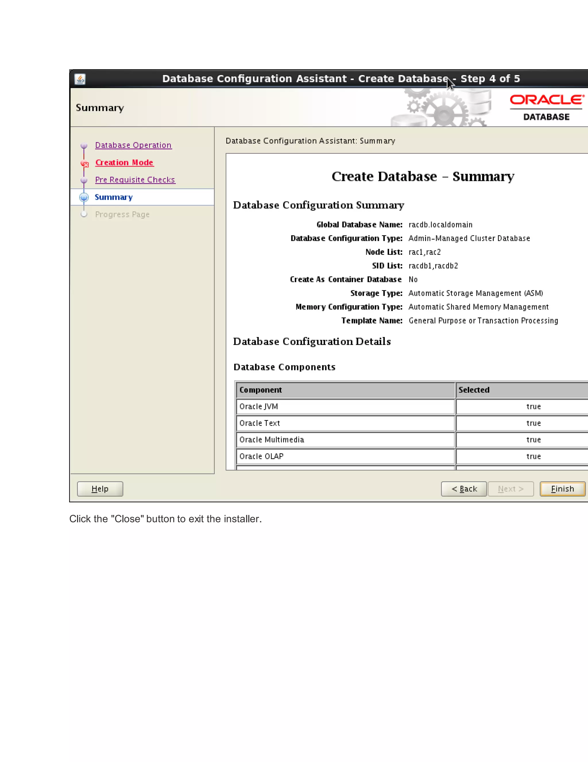Click the Back button

(464, 489)
